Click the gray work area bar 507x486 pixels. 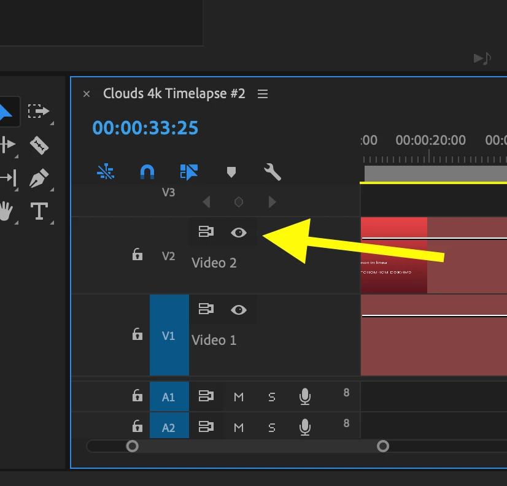(436, 174)
